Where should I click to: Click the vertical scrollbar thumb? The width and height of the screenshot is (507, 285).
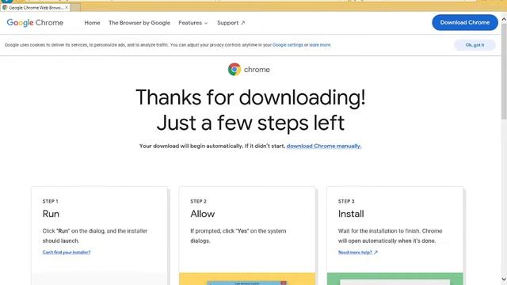(504, 71)
